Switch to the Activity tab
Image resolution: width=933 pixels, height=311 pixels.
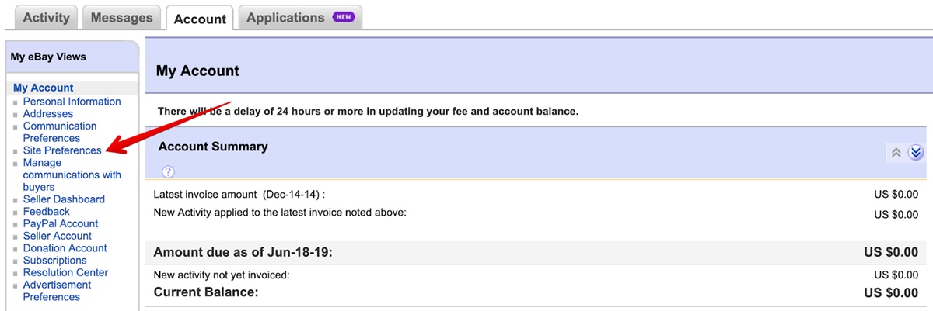coord(47,17)
